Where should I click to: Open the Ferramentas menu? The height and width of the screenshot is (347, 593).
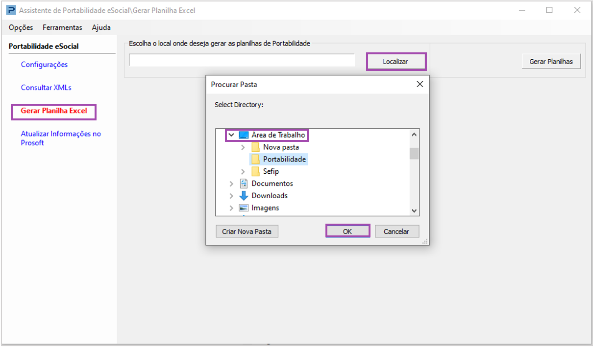(x=62, y=27)
